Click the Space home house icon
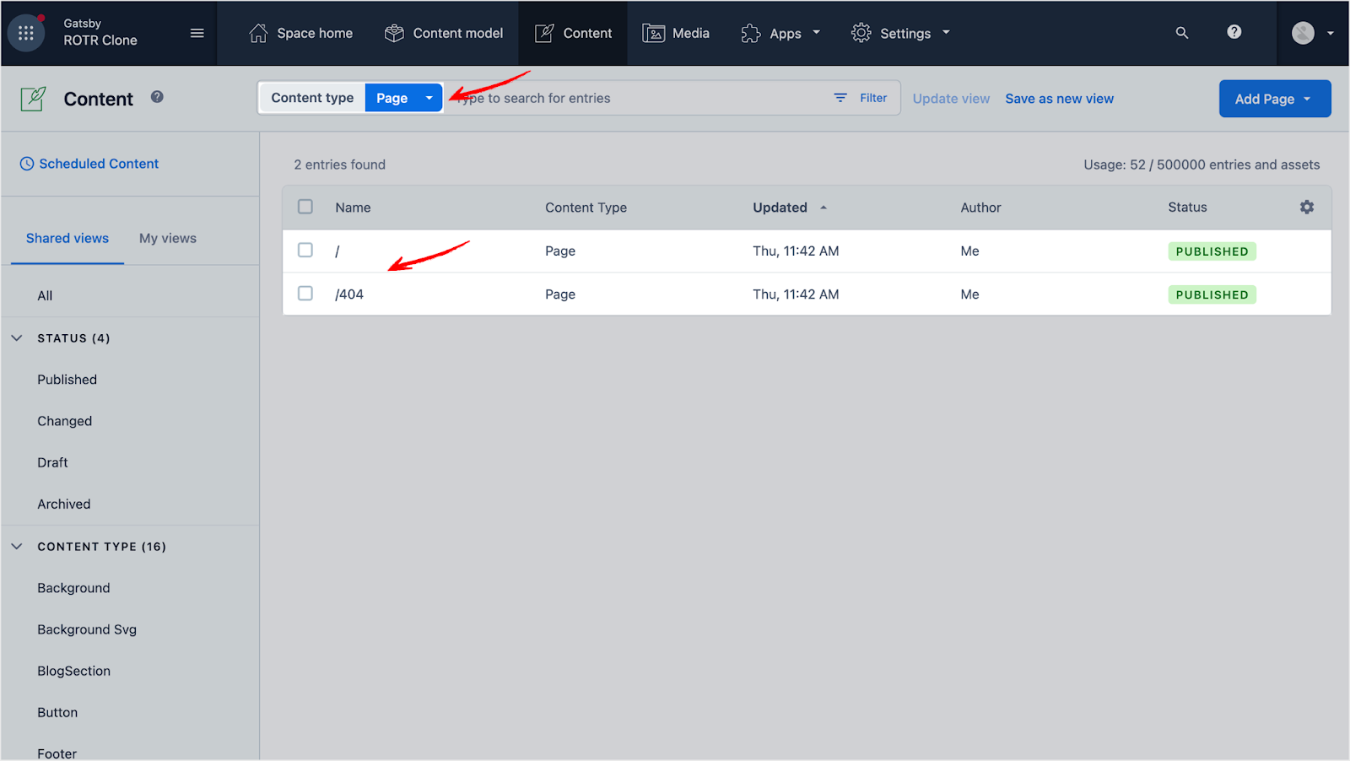Viewport: 1350px width, 761px height. point(258,33)
